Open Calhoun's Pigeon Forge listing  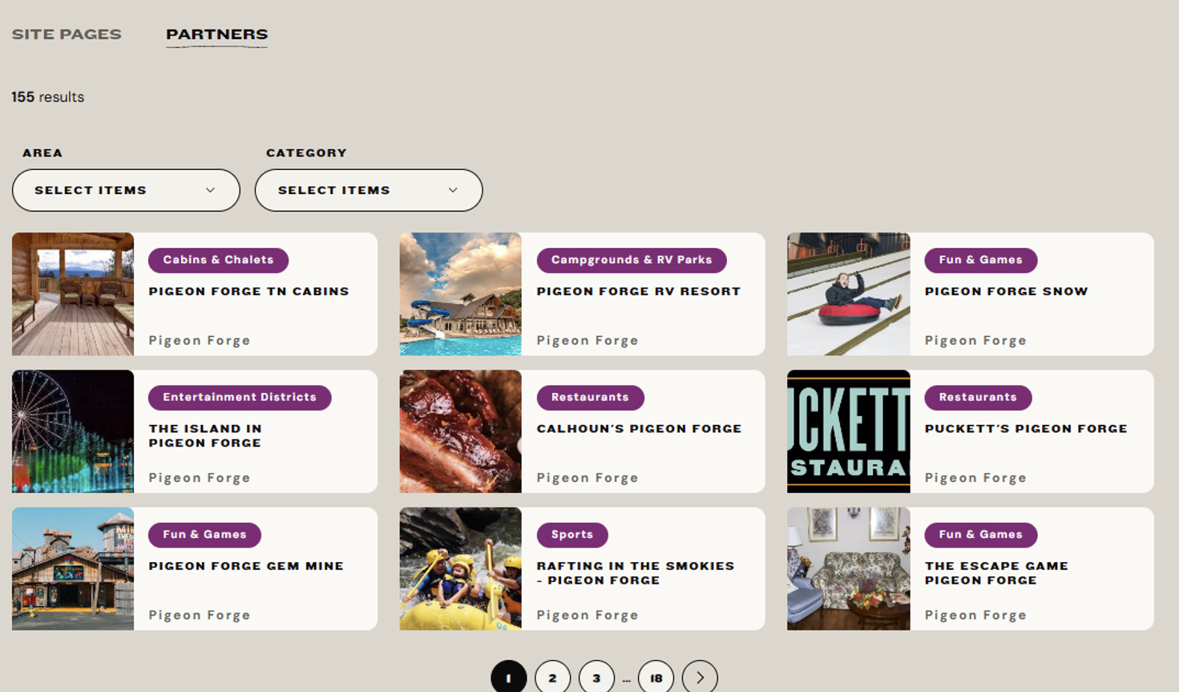click(639, 428)
